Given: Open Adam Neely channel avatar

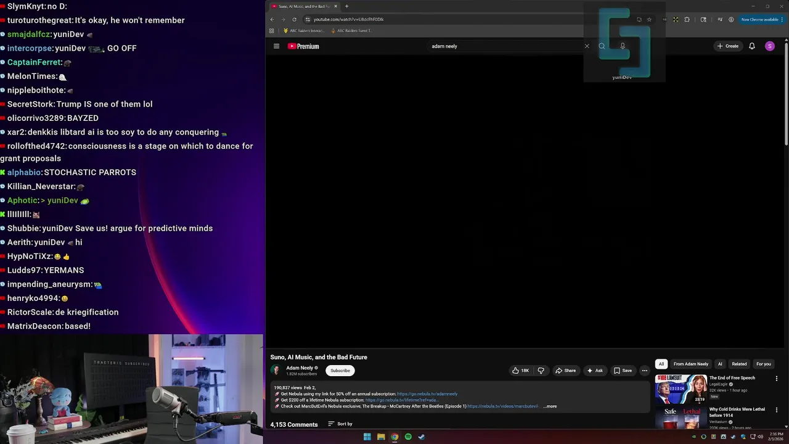Looking at the screenshot, I should tap(276, 370).
